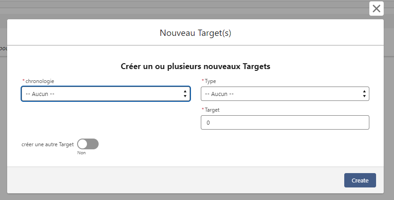
Task: Click the Type select arrows icon
Action: coord(364,94)
